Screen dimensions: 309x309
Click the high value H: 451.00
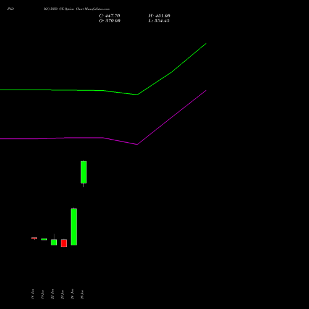159,16
